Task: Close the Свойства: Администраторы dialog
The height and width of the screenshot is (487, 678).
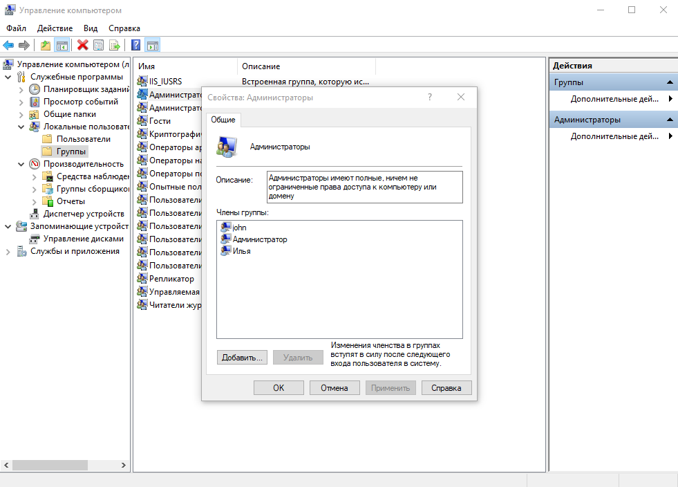Action: pyautogui.click(x=461, y=97)
